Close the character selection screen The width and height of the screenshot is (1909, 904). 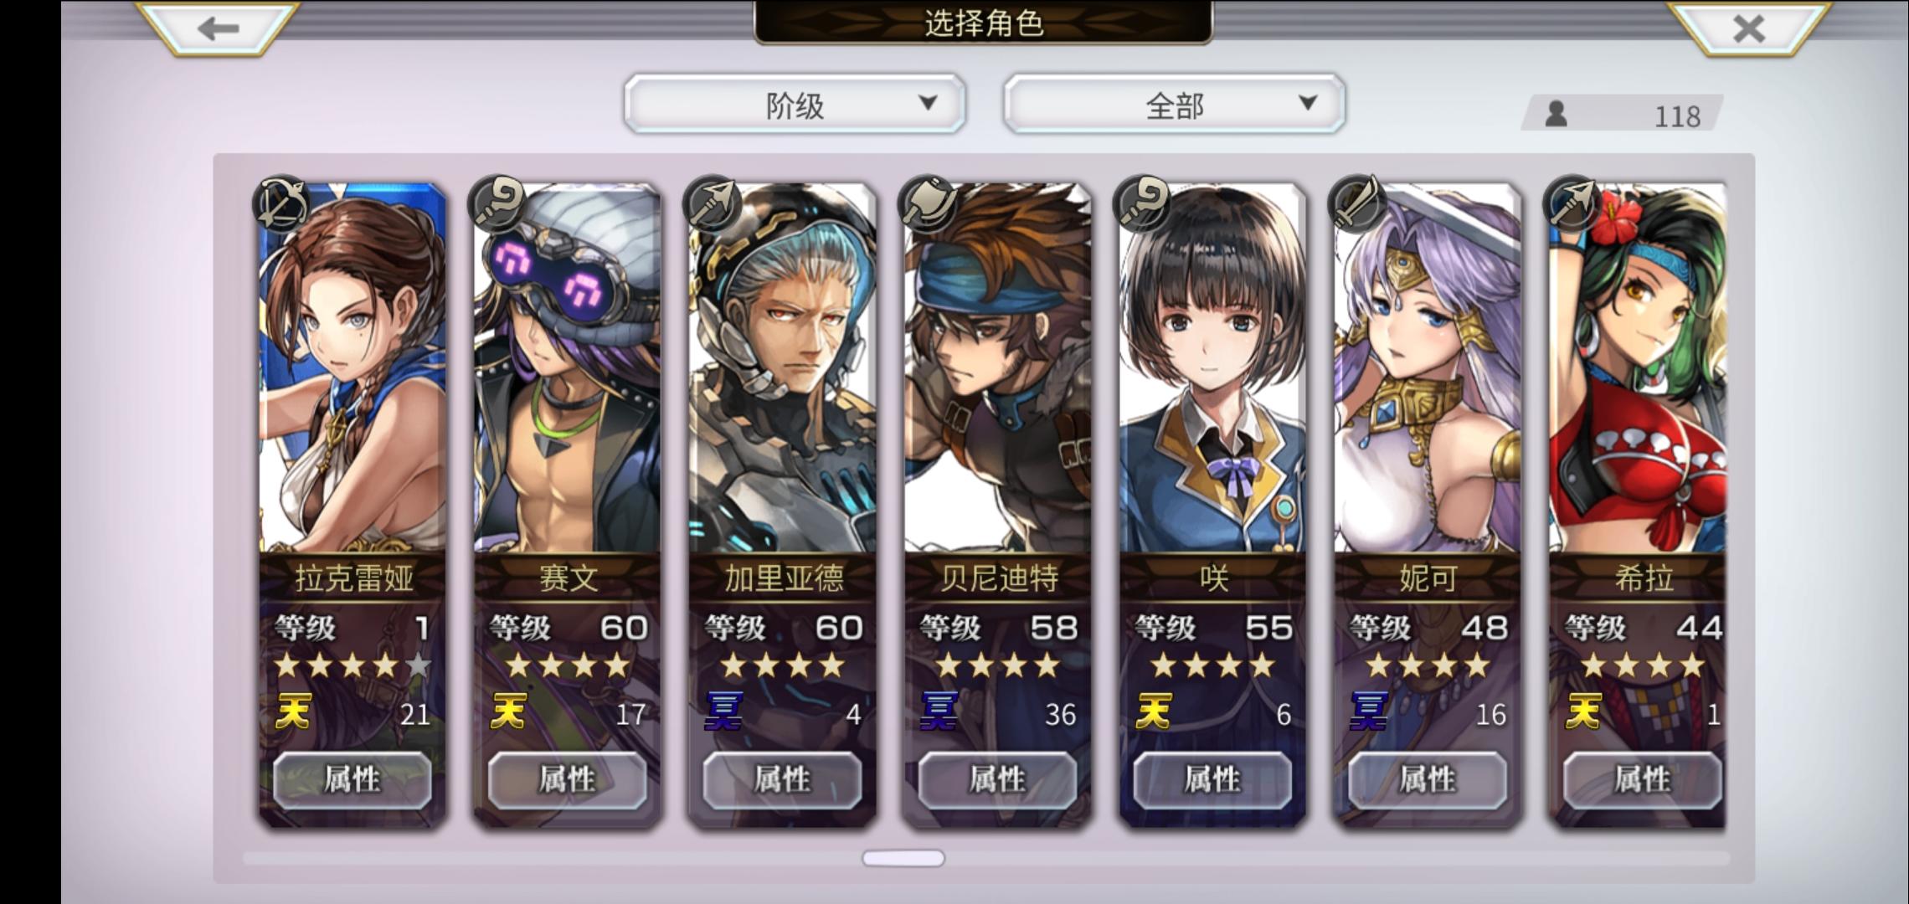tap(1748, 28)
